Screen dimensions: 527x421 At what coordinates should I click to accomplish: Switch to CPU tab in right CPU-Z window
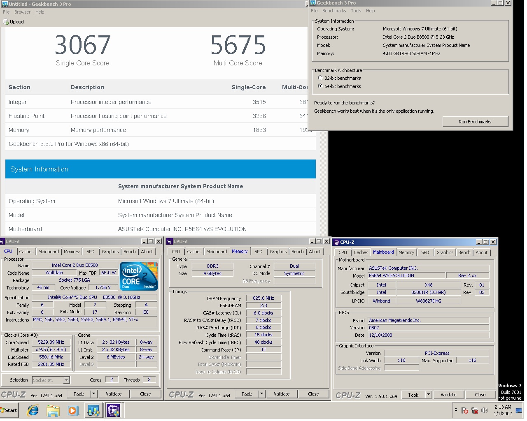point(343,252)
